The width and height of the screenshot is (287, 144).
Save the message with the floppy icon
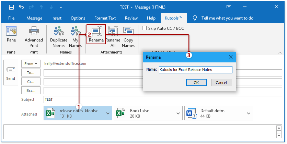pos(11,7)
